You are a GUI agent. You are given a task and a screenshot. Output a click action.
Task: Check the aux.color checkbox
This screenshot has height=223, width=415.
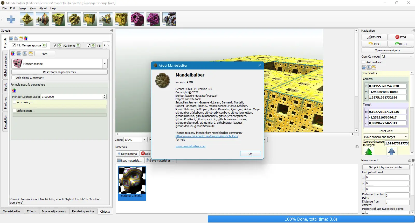coord(15,102)
